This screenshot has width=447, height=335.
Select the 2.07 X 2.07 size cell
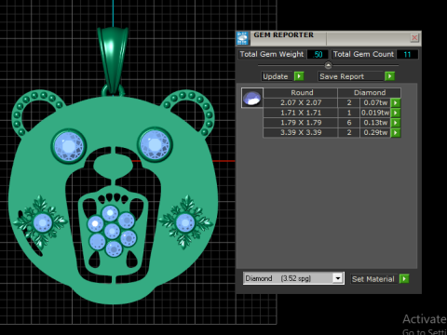point(301,102)
